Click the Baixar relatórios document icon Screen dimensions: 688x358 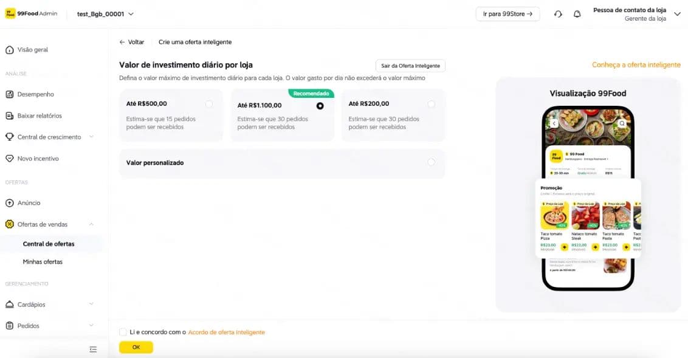click(9, 116)
